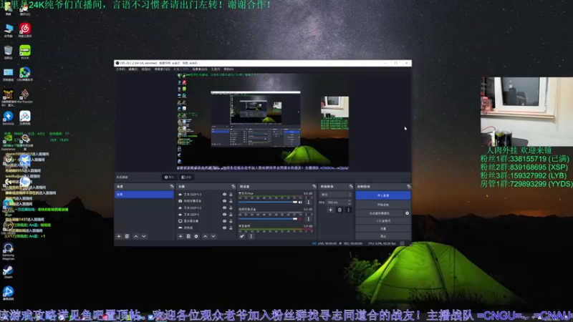Open advanced audio properties gears icon in mixer
The width and height of the screenshot is (573, 322).
242,236
